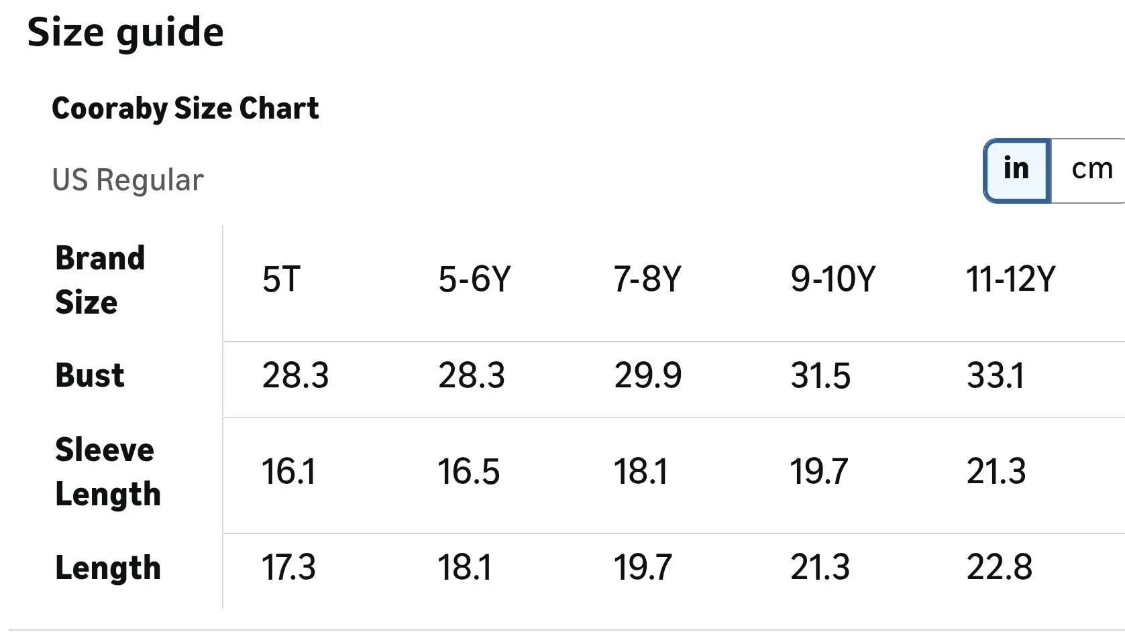Select the 5-6Y size column header
The width and height of the screenshot is (1125, 638).
pos(474,279)
